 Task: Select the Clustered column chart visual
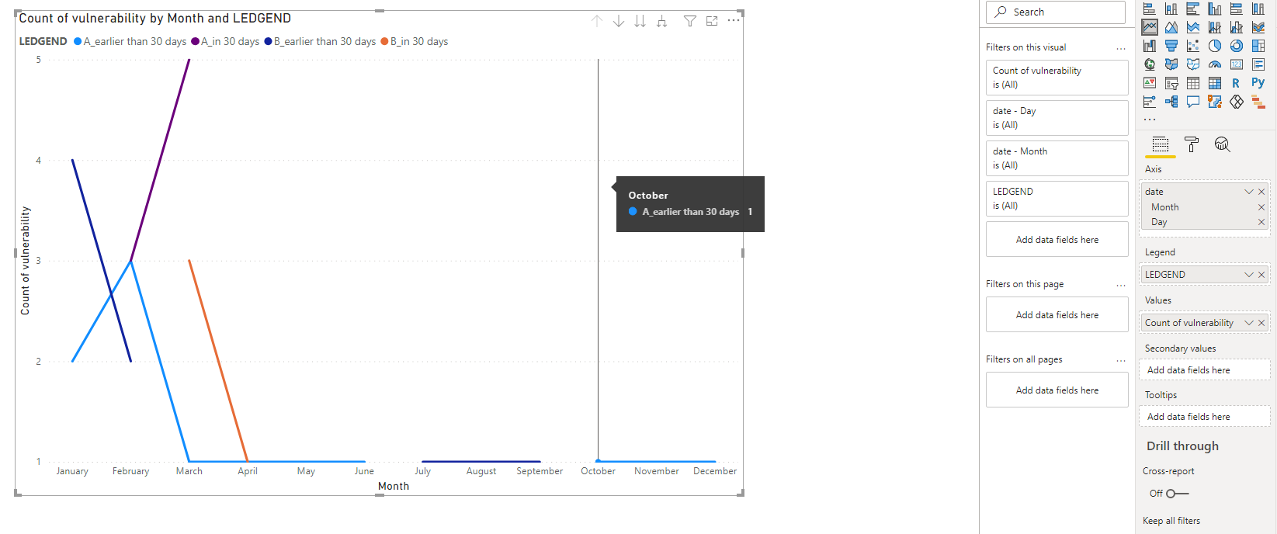pyautogui.click(x=1215, y=9)
